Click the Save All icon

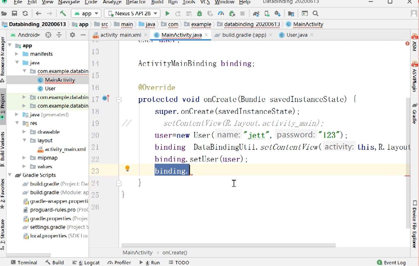[14, 13]
